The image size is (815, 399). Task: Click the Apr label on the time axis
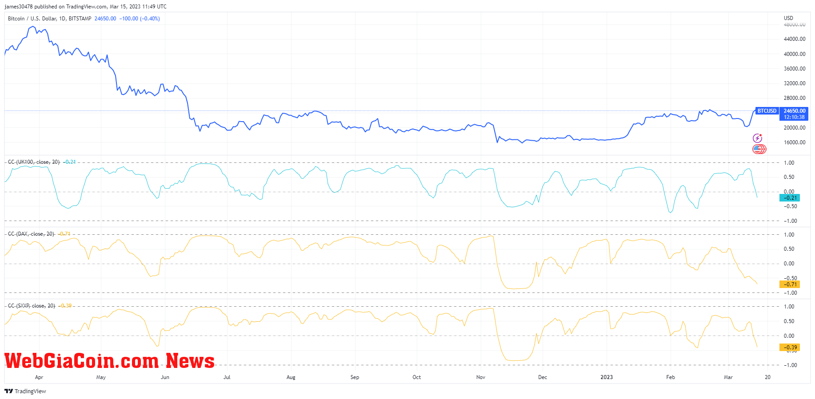click(39, 377)
